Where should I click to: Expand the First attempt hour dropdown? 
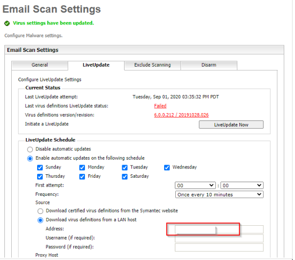tap(195, 186)
